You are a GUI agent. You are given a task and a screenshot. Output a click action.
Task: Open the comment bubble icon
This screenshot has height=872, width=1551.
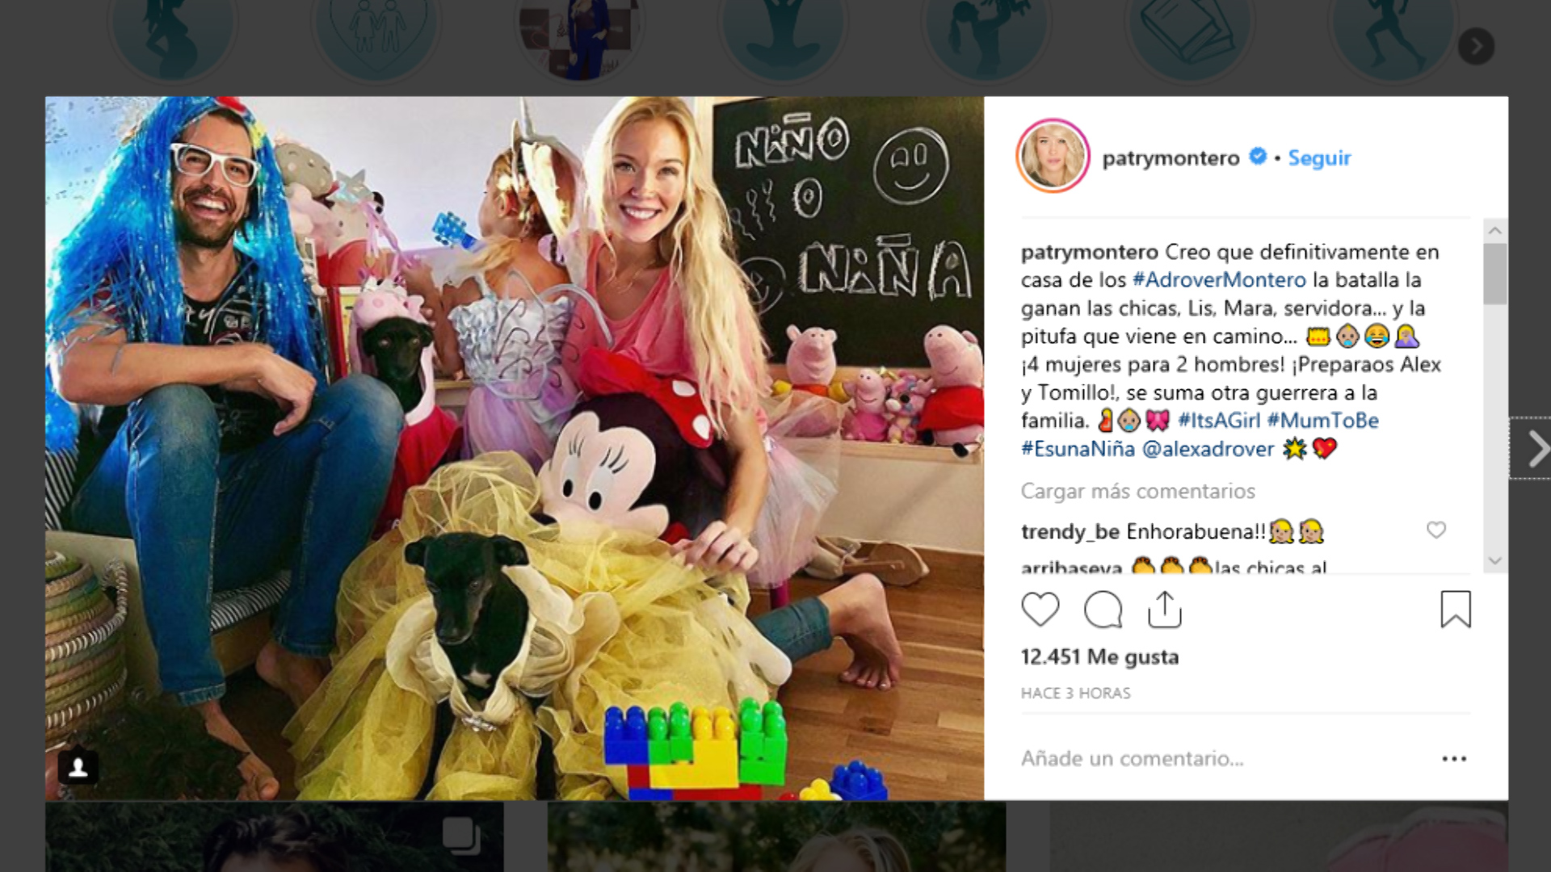click(x=1103, y=610)
